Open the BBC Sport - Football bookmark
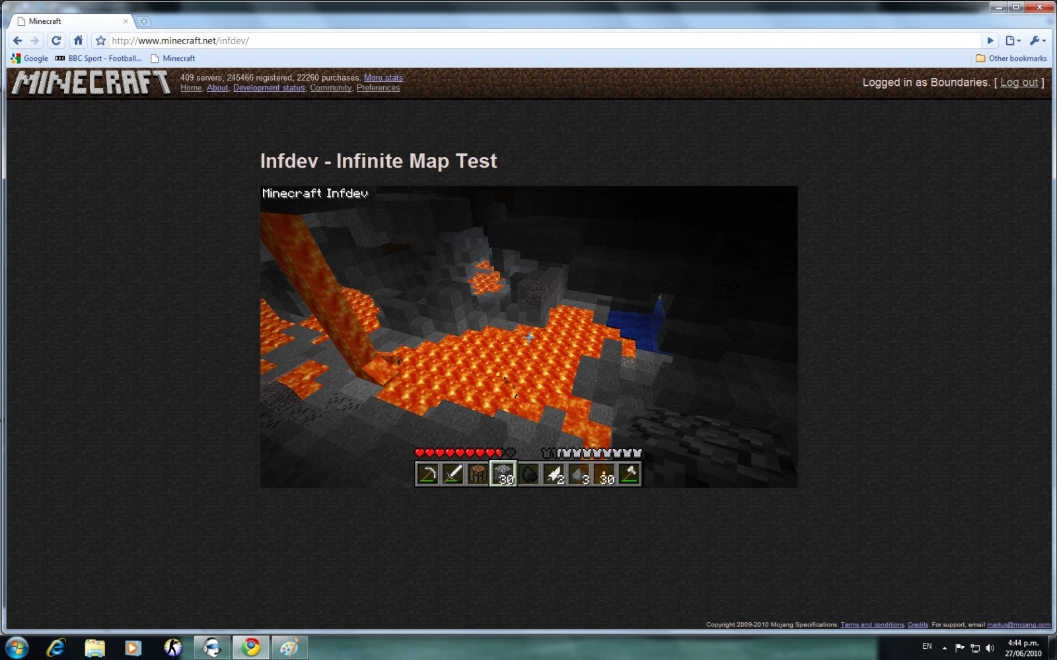This screenshot has height=660, width=1057. pos(98,58)
